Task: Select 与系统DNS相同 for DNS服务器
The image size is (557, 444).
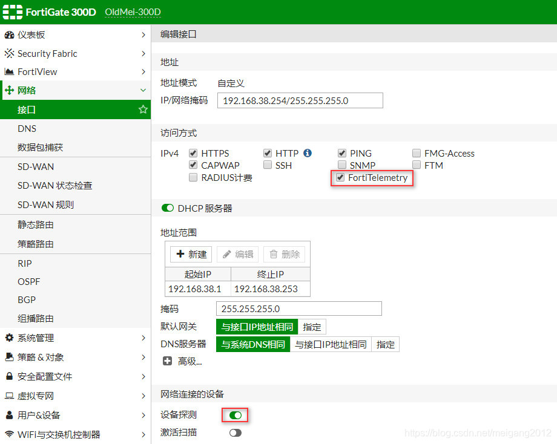Action: [x=253, y=344]
